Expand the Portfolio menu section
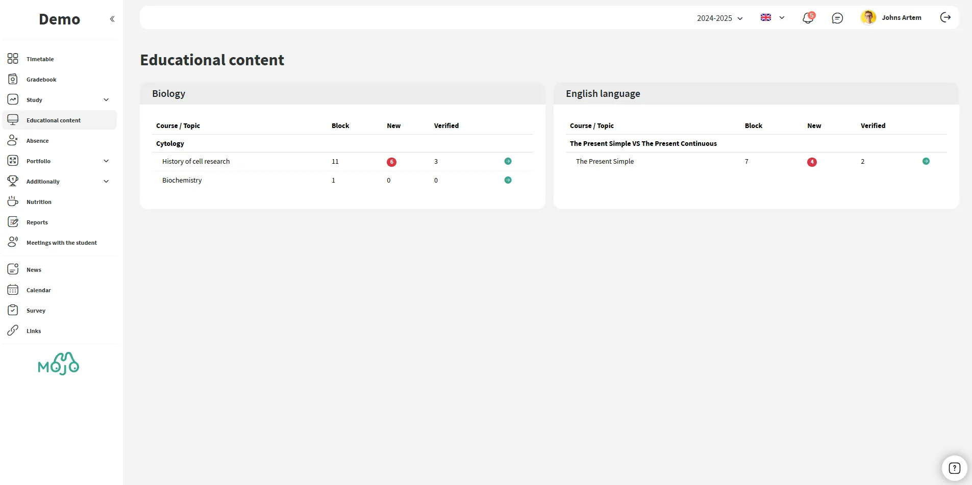Image resolution: width=972 pixels, height=485 pixels. [x=106, y=161]
